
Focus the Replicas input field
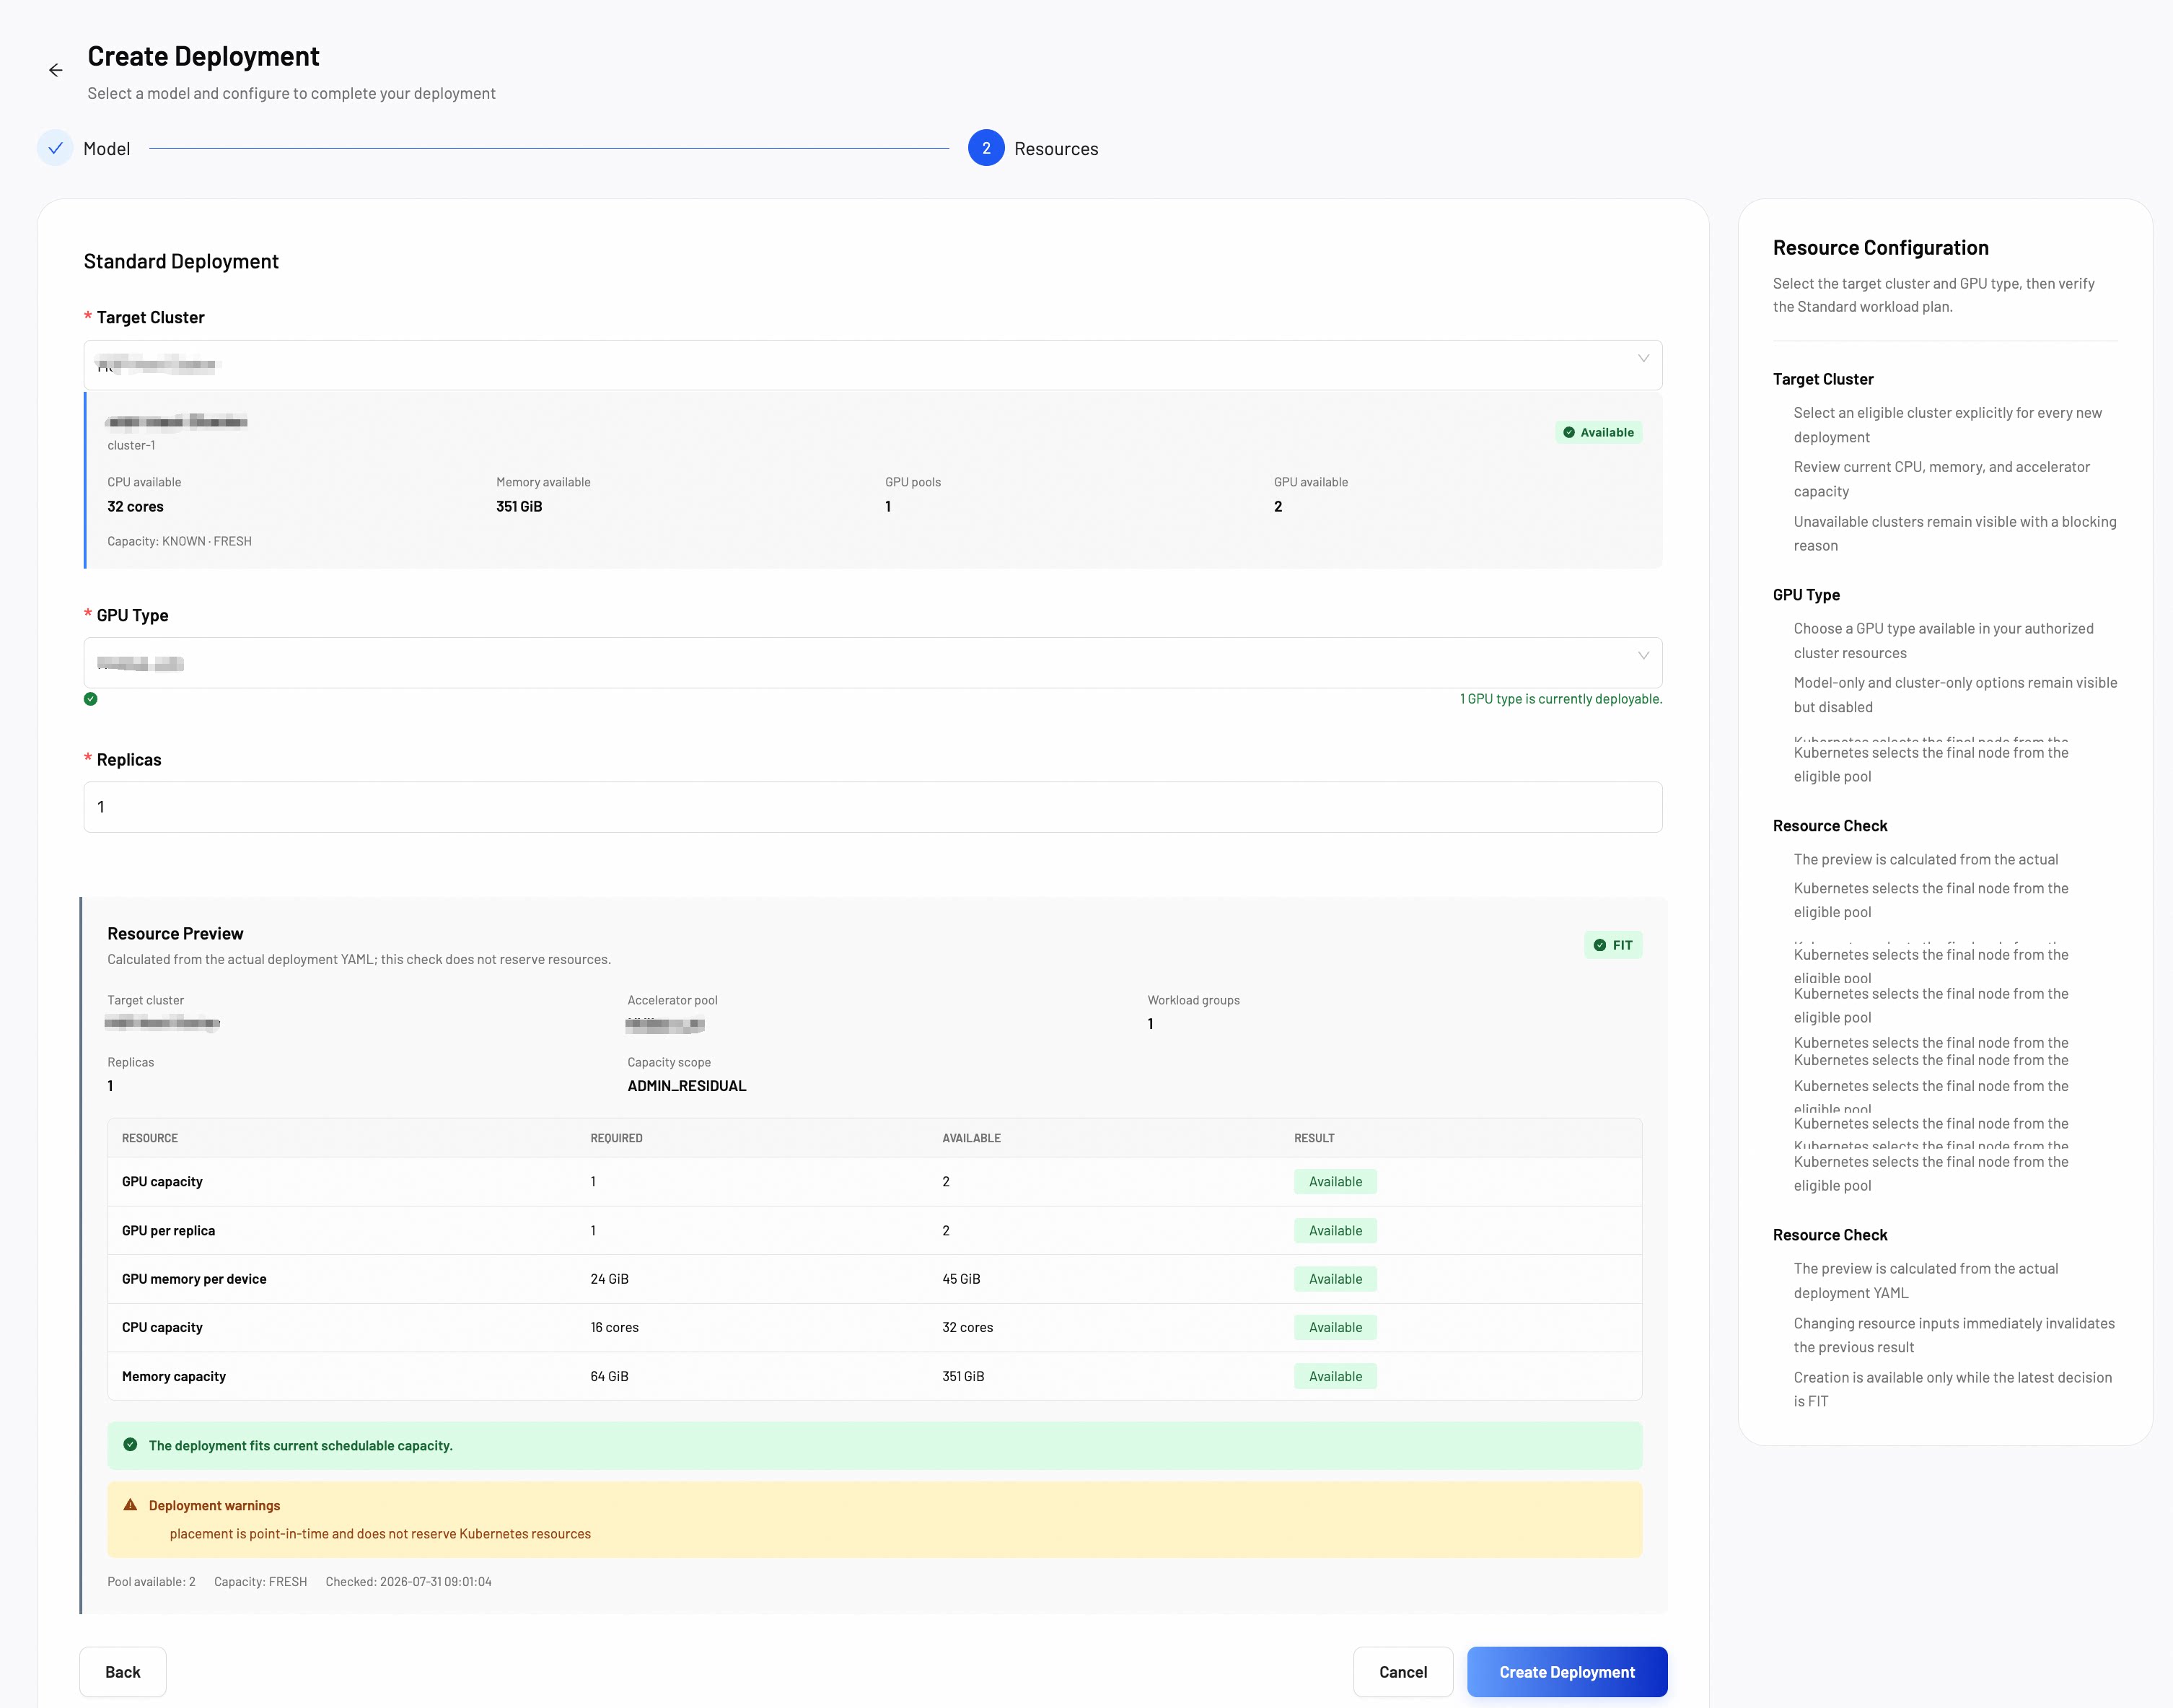(x=873, y=807)
